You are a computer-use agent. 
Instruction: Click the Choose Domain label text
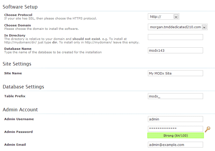[18, 25]
